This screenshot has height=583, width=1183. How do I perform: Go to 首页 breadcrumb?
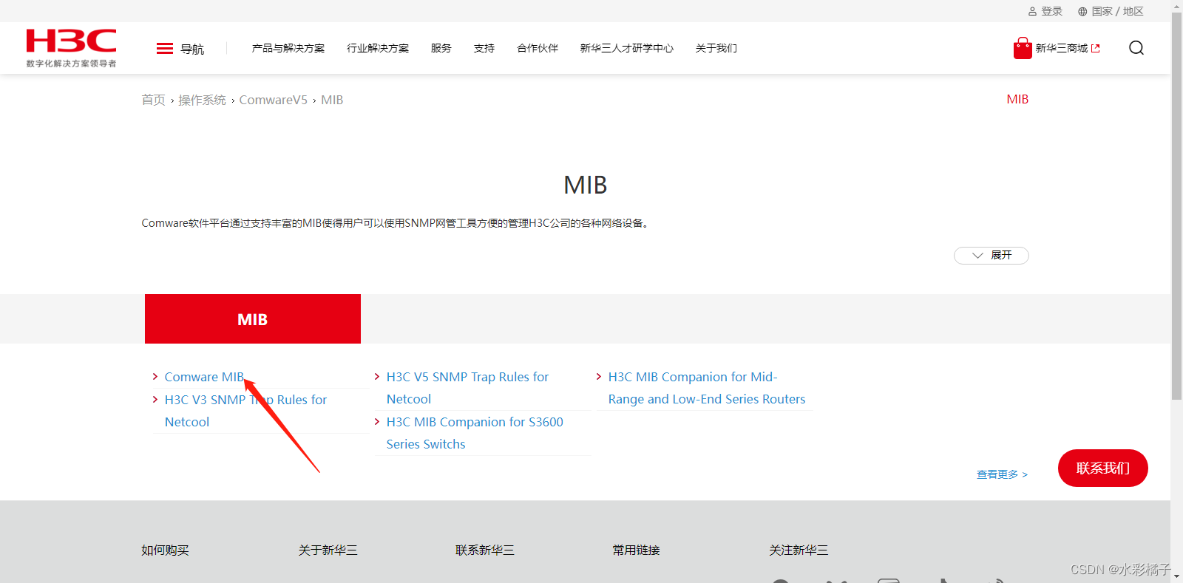click(153, 100)
